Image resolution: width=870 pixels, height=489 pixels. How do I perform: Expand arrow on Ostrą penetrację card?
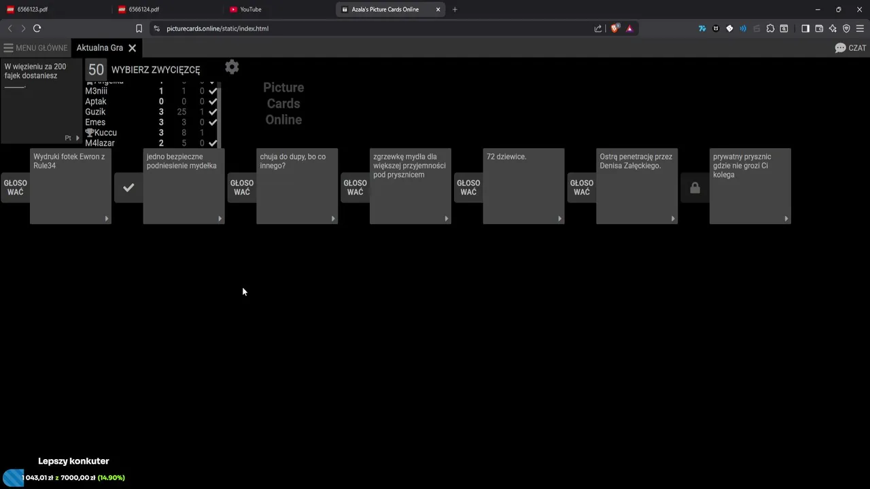tap(673, 219)
